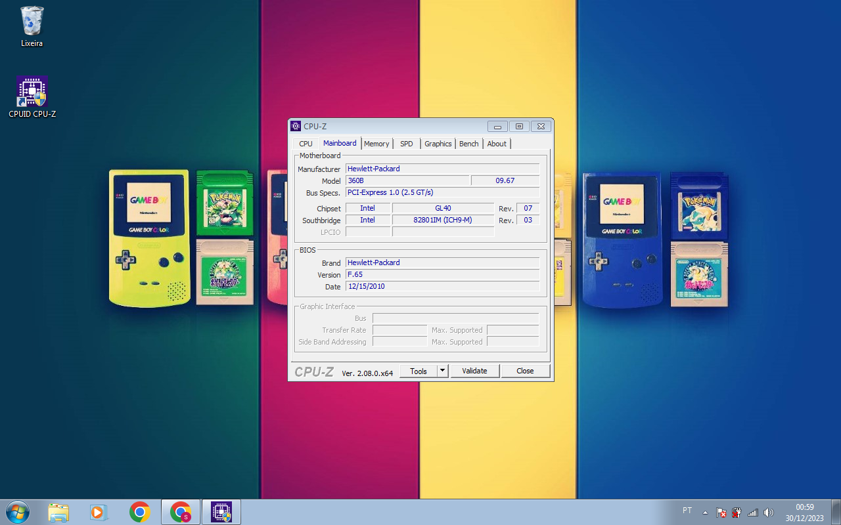Expand the Tools dropdown arrow

pyautogui.click(x=443, y=371)
